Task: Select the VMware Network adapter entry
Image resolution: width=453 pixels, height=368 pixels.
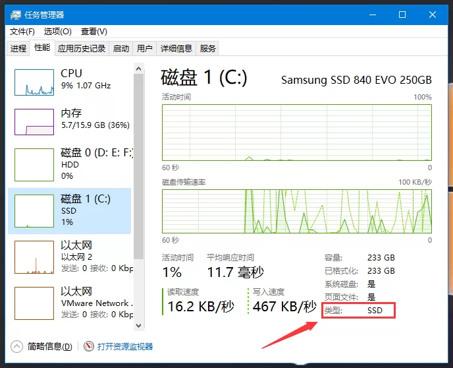Action: [69, 303]
